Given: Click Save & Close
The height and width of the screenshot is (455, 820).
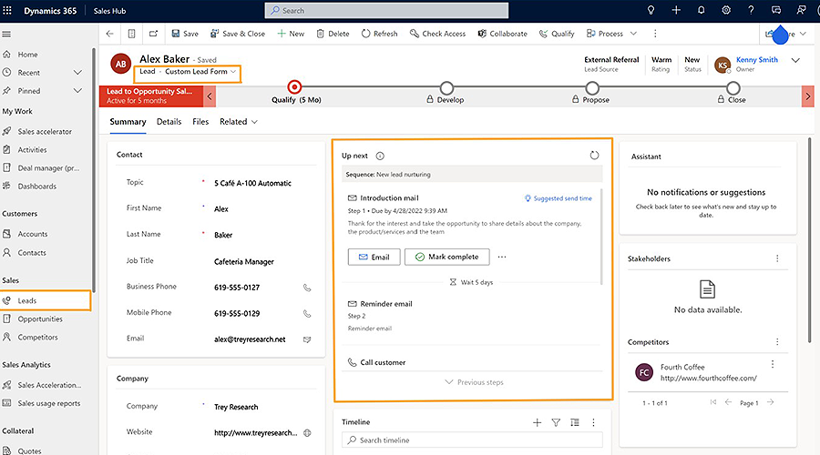Looking at the screenshot, I should 238,34.
